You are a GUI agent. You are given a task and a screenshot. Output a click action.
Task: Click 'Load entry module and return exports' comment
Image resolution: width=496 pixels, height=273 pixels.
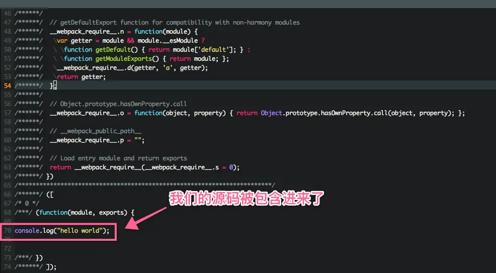(x=118, y=158)
